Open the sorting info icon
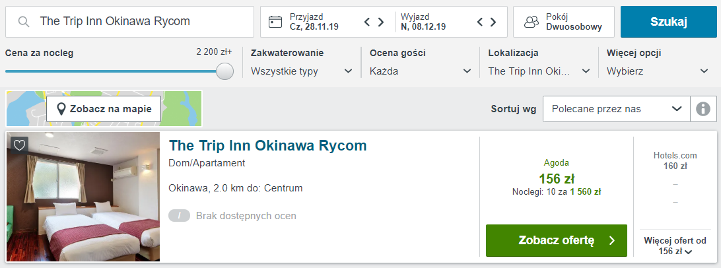721x268 pixels. coord(703,109)
